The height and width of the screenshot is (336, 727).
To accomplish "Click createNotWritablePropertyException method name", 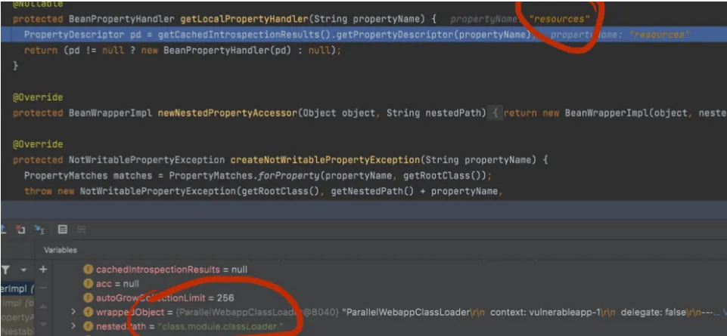I will click(325, 161).
